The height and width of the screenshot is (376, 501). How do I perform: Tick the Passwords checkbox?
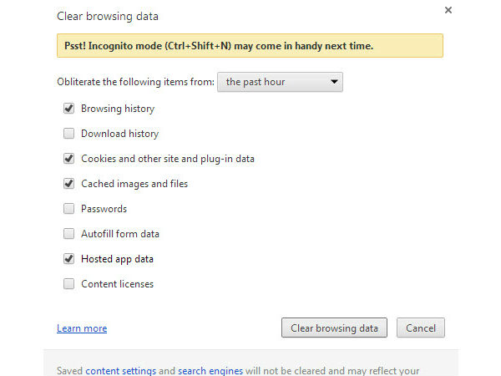tap(68, 209)
